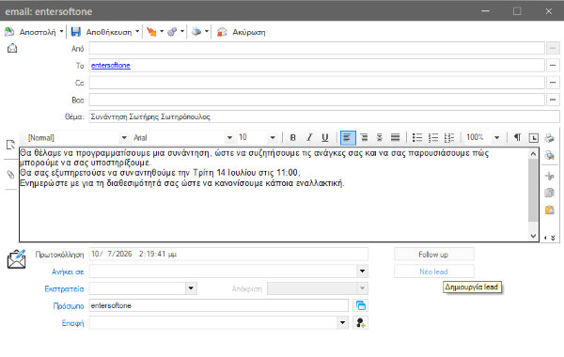Open the orange flag icon dropdown arrow

(162, 32)
